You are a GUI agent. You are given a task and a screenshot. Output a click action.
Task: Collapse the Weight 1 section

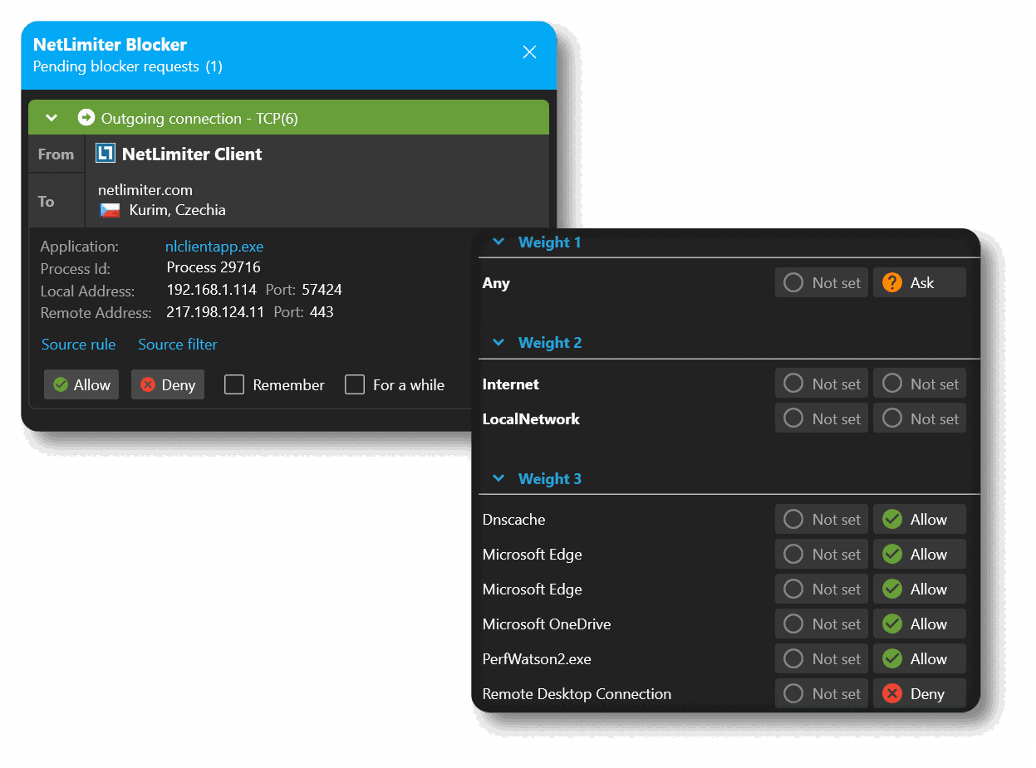pos(498,242)
